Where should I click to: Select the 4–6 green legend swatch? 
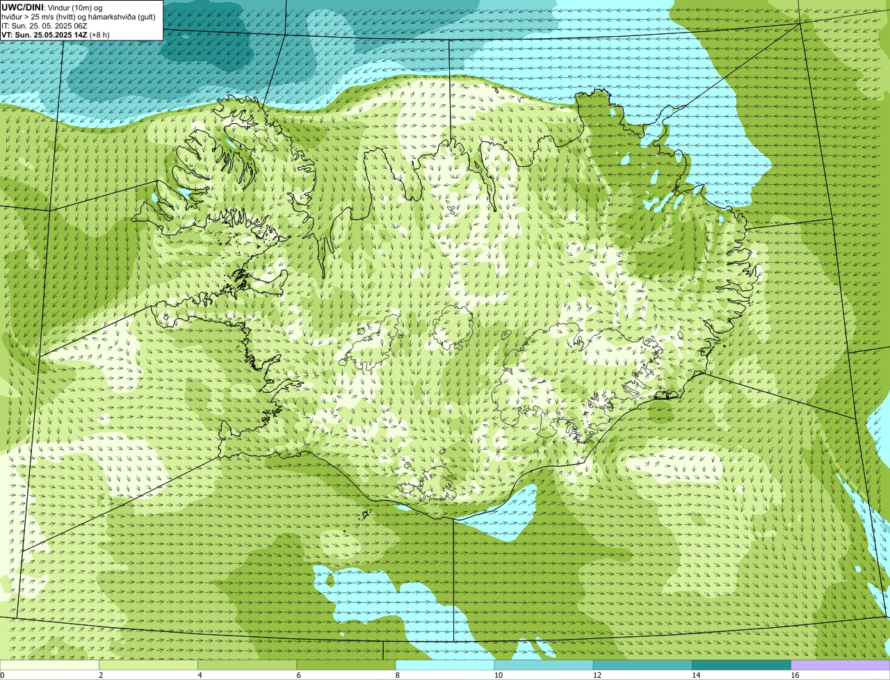click(x=247, y=665)
